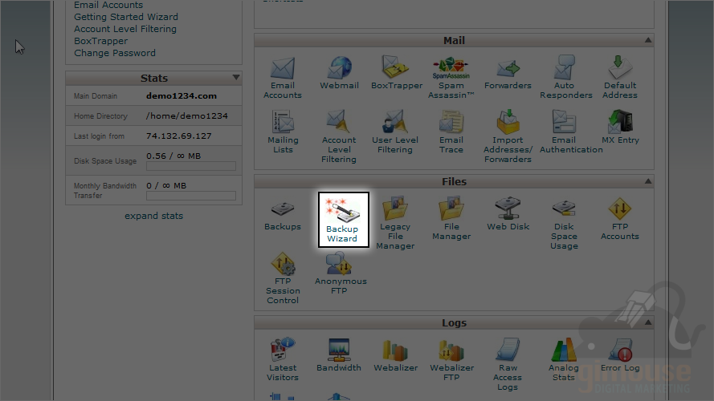Open FTP Session Control

[x=283, y=277]
